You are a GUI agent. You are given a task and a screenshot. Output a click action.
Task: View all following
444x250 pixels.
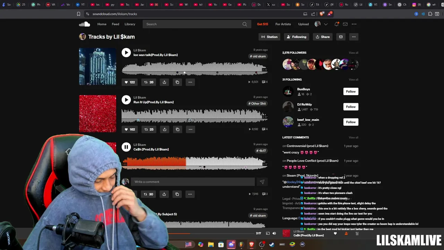pyautogui.click(x=353, y=80)
